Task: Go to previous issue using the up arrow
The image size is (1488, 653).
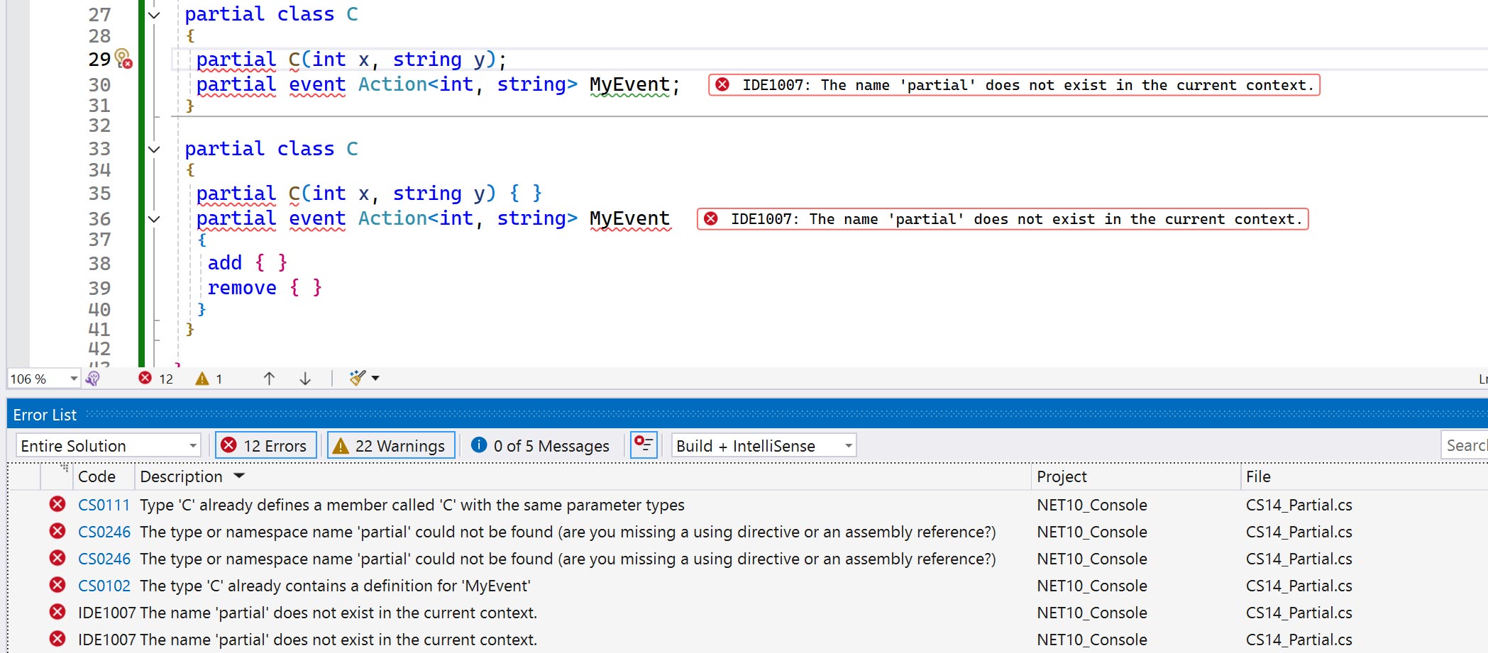Action: click(x=269, y=379)
